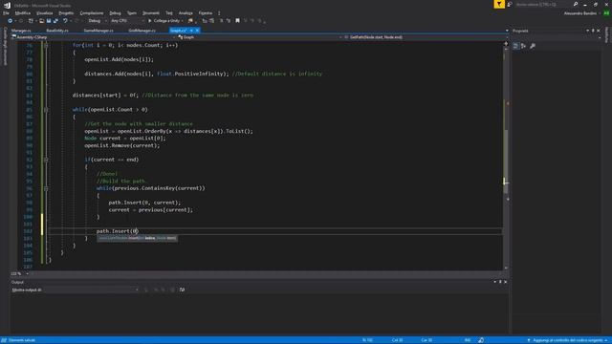Click the Save file toolbar icon
612x344 pixels.
(x=49, y=21)
